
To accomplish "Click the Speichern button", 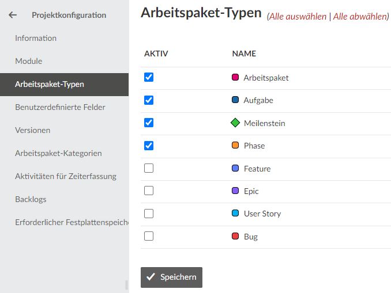I will point(171,277).
